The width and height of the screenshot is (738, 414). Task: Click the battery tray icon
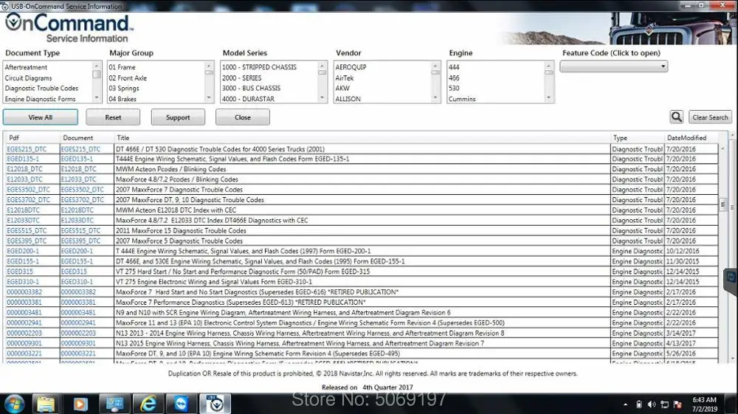coord(638,404)
